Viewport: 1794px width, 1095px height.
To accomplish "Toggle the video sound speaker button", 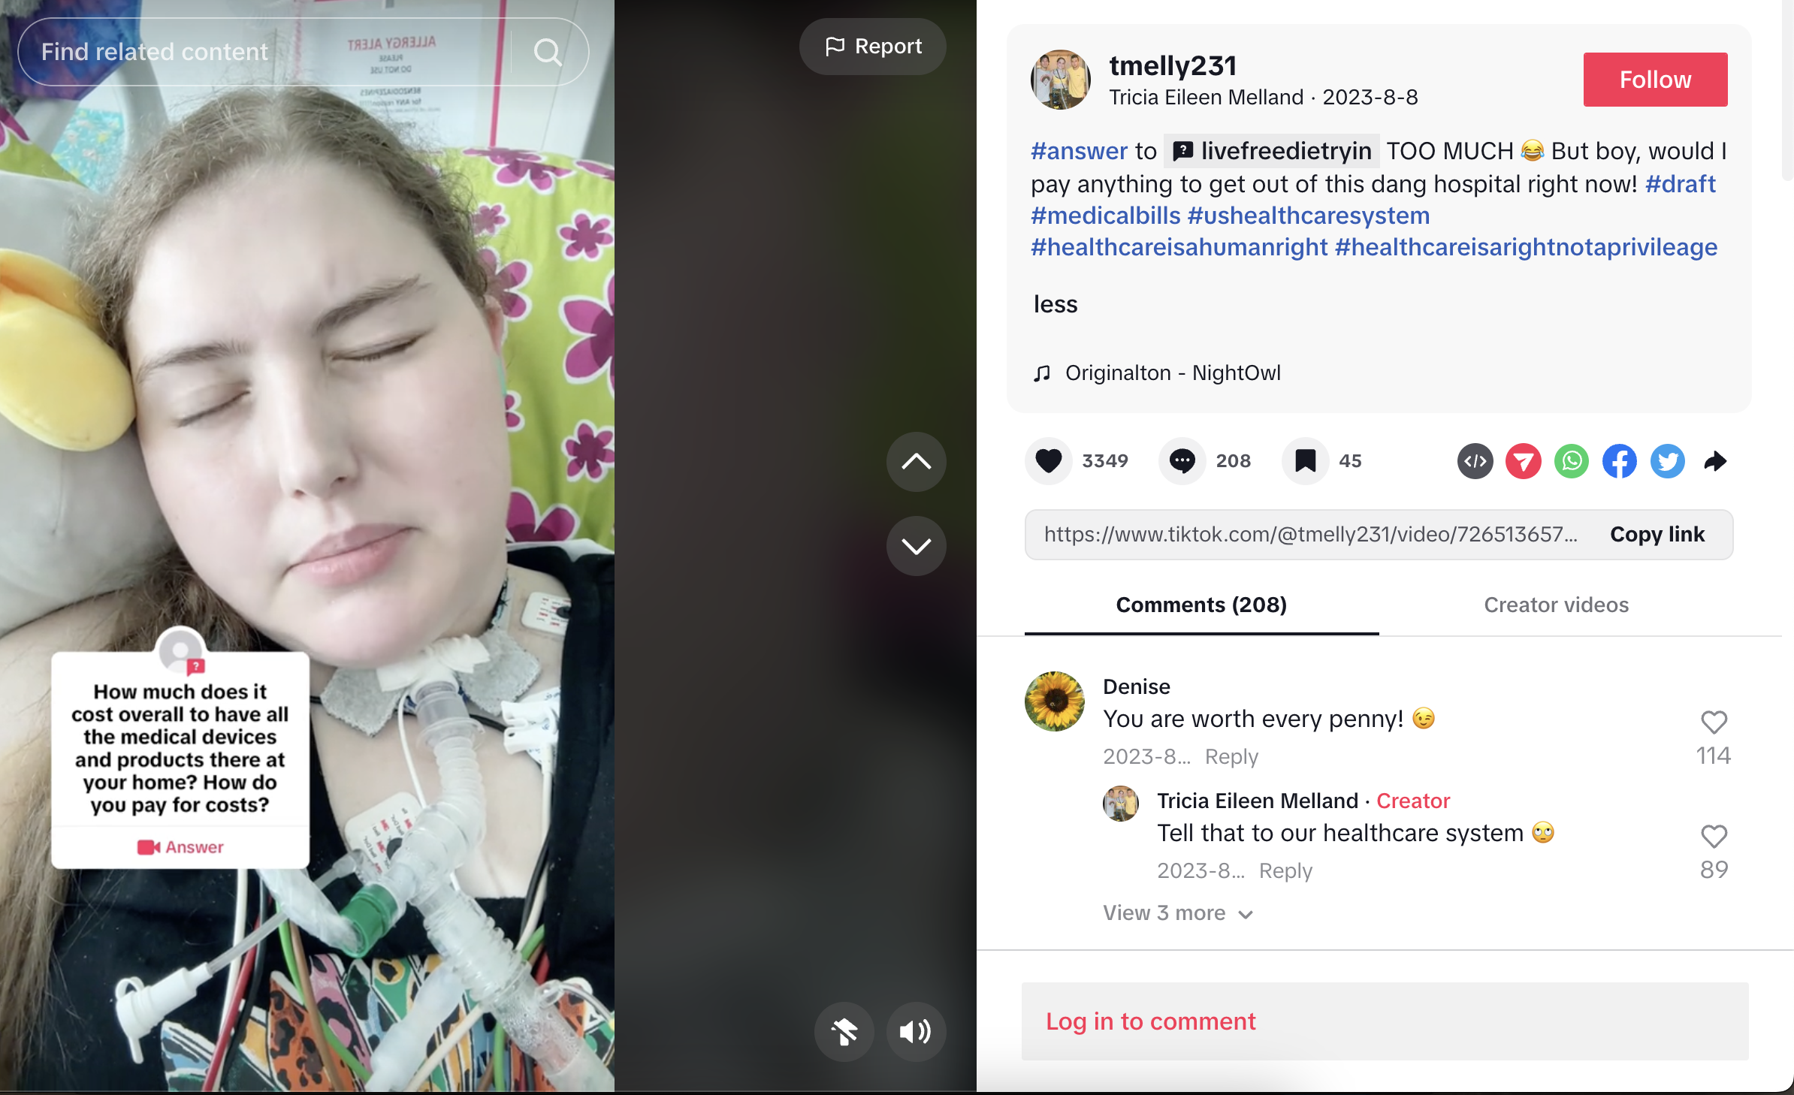I will [x=916, y=1031].
